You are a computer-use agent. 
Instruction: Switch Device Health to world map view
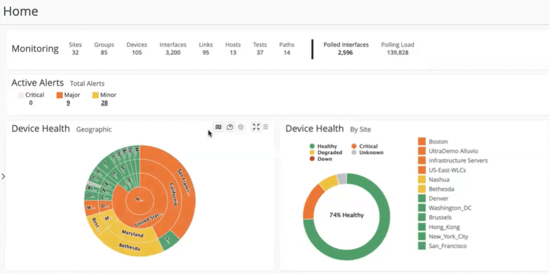[218, 127]
